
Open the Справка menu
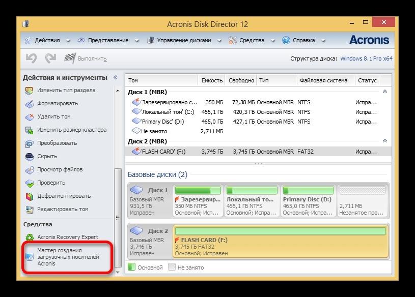coord(303,40)
